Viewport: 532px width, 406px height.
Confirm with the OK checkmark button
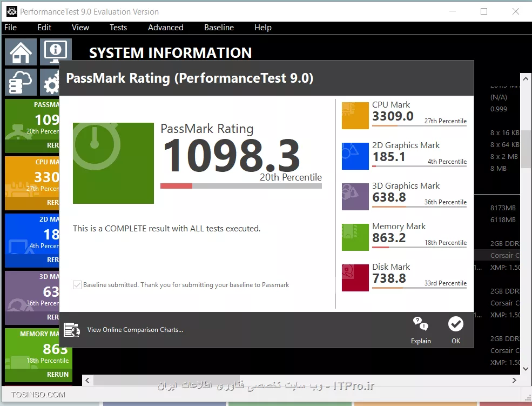(x=456, y=324)
